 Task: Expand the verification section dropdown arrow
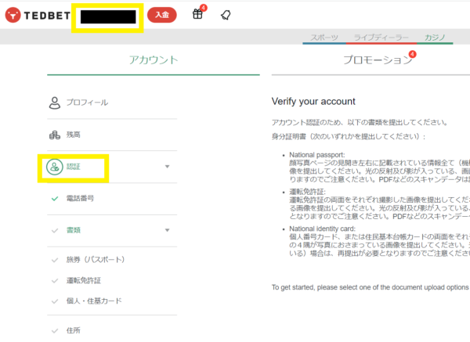click(167, 167)
